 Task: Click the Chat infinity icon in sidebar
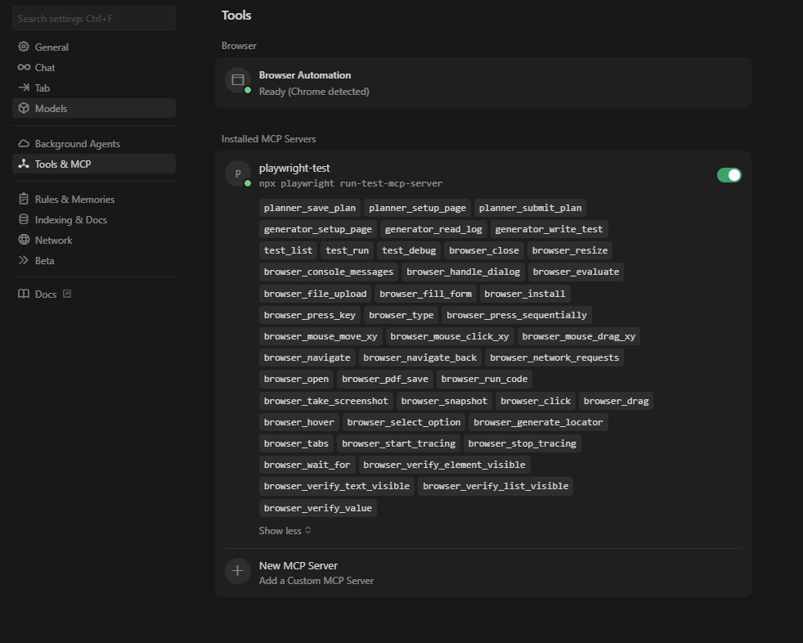coord(24,67)
